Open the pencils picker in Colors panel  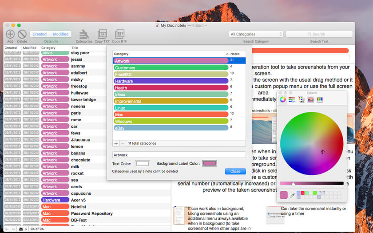320,99
